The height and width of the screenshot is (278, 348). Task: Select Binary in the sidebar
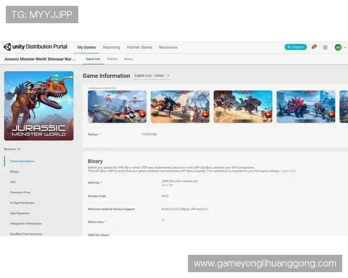pyautogui.click(x=14, y=171)
